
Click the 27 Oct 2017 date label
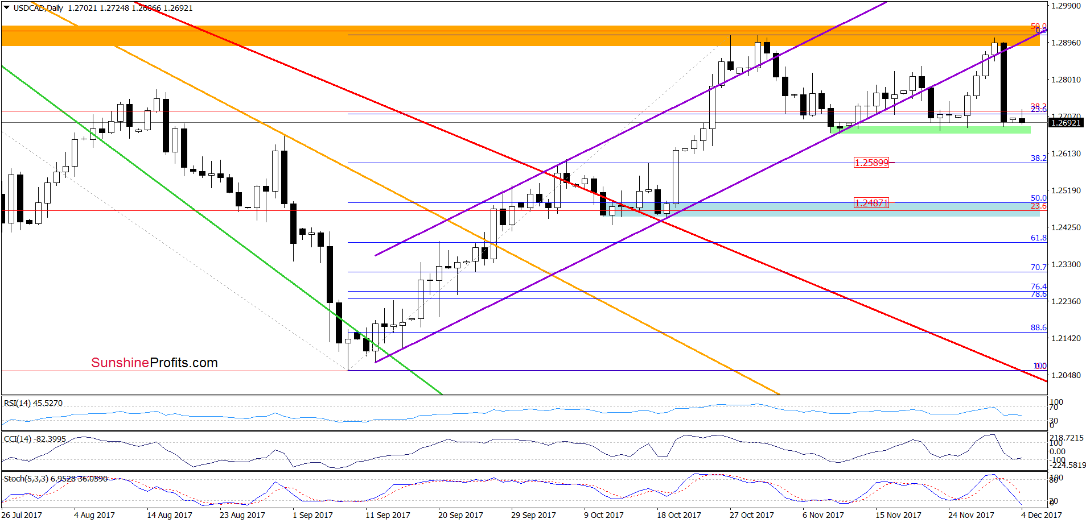(752, 515)
